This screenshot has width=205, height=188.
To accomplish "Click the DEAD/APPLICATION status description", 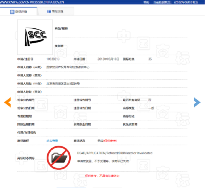I will pyautogui.click(x=114, y=153).
